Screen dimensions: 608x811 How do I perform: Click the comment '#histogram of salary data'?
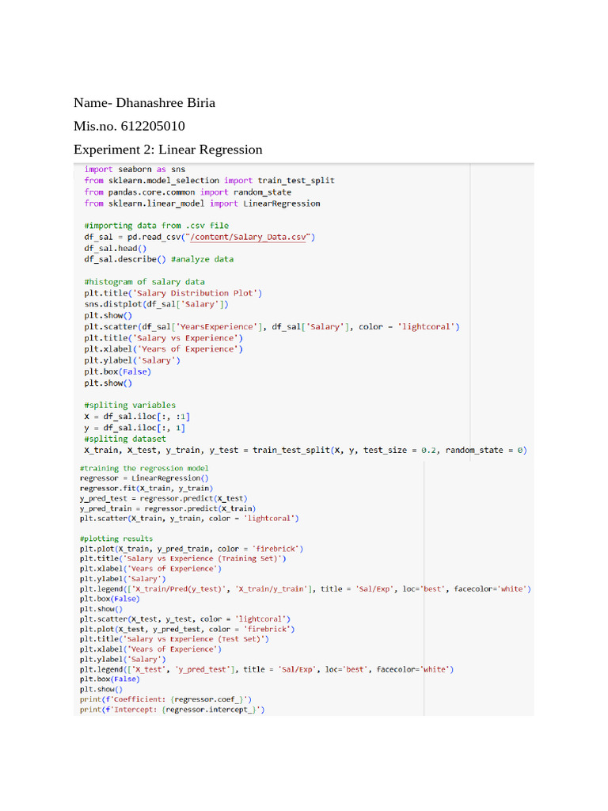pos(145,282)
